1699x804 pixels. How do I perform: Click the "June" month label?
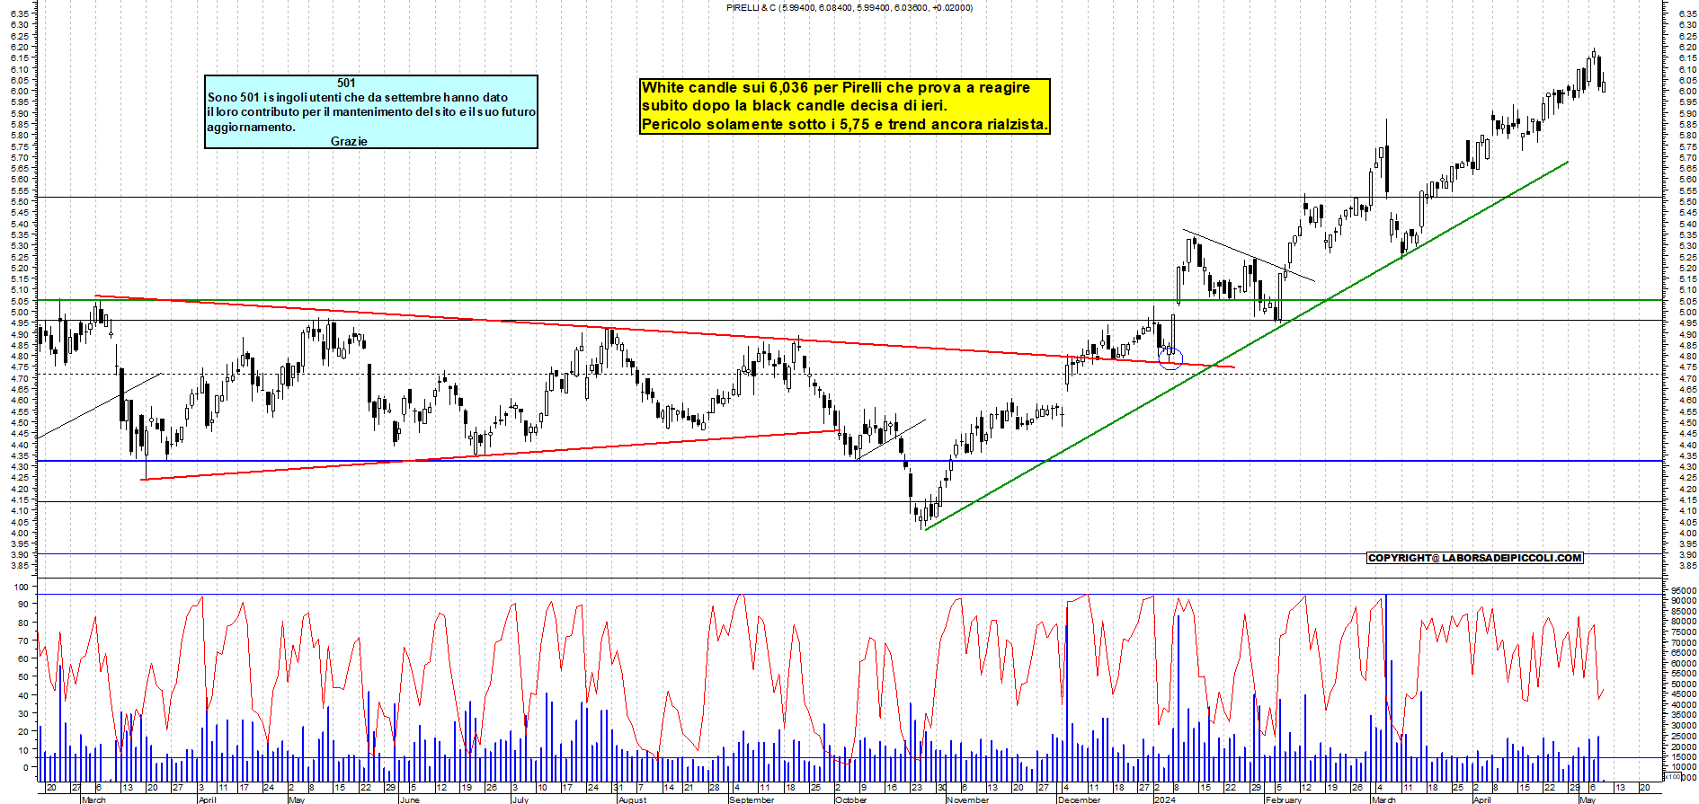click(x=409, y=800)
